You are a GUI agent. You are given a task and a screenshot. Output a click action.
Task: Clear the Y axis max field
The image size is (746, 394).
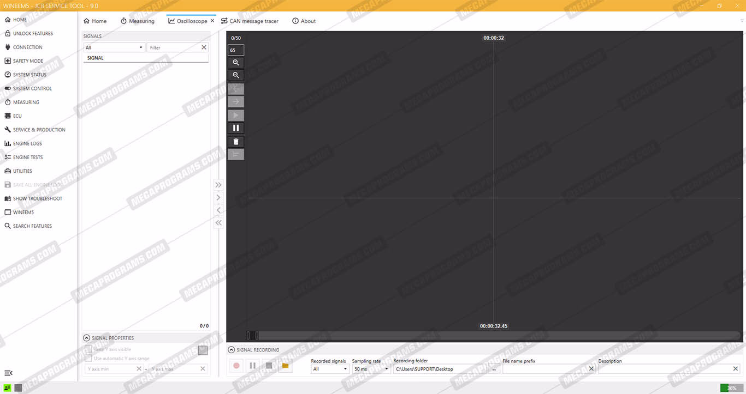tap(203, 369)
